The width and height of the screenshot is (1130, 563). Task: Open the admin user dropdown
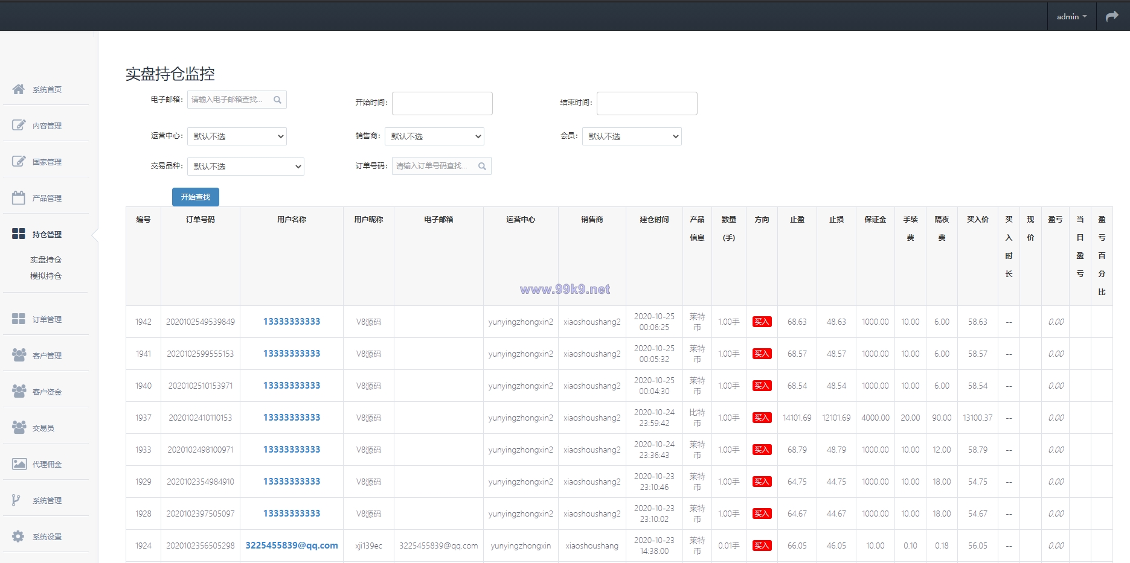click(x=1071, y=17)
